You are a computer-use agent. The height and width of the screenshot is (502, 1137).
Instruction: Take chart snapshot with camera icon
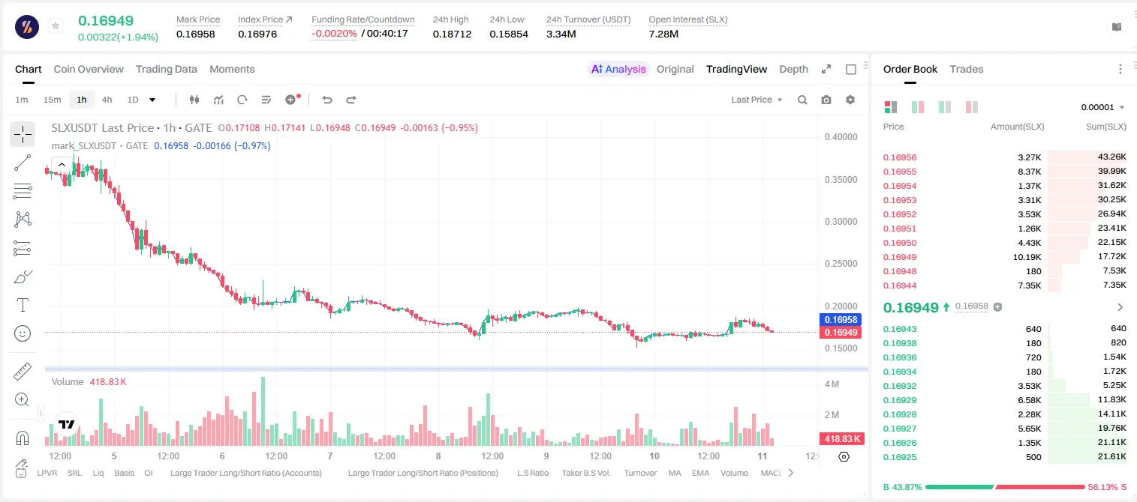(826, 100)
